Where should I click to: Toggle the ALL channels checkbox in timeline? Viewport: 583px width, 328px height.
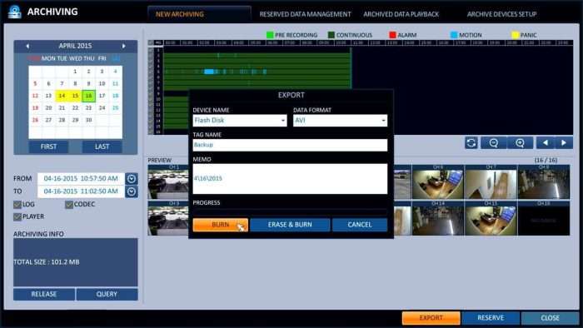coord(151,42)
